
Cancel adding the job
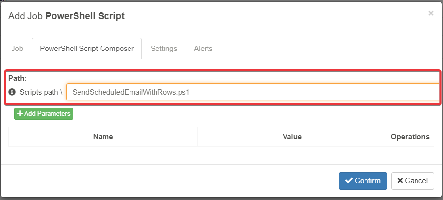(x=413, y=181)
